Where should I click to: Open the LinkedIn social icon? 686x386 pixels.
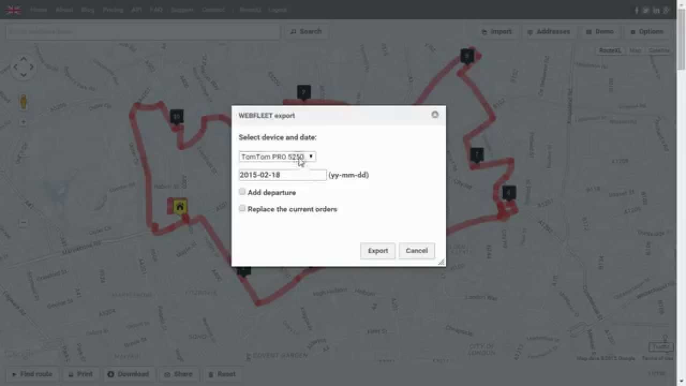point(657,10)
